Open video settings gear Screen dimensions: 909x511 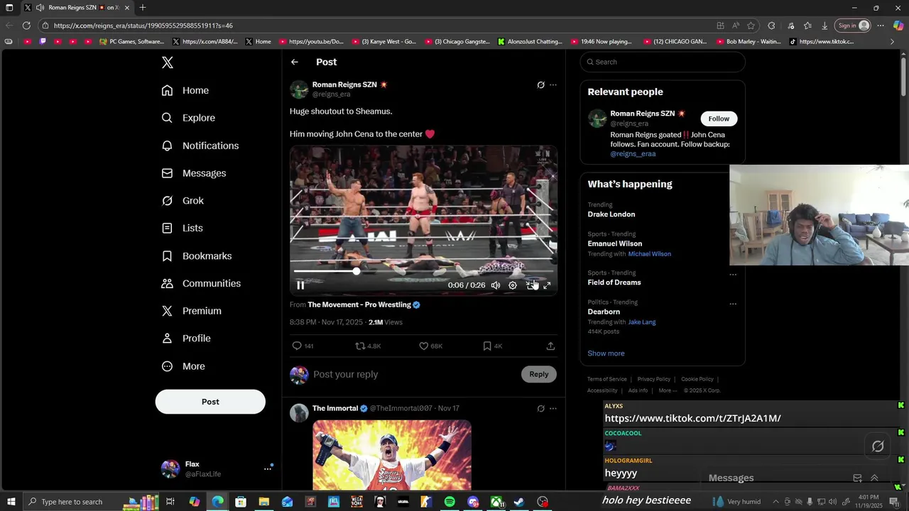click(x=513, y=285)
